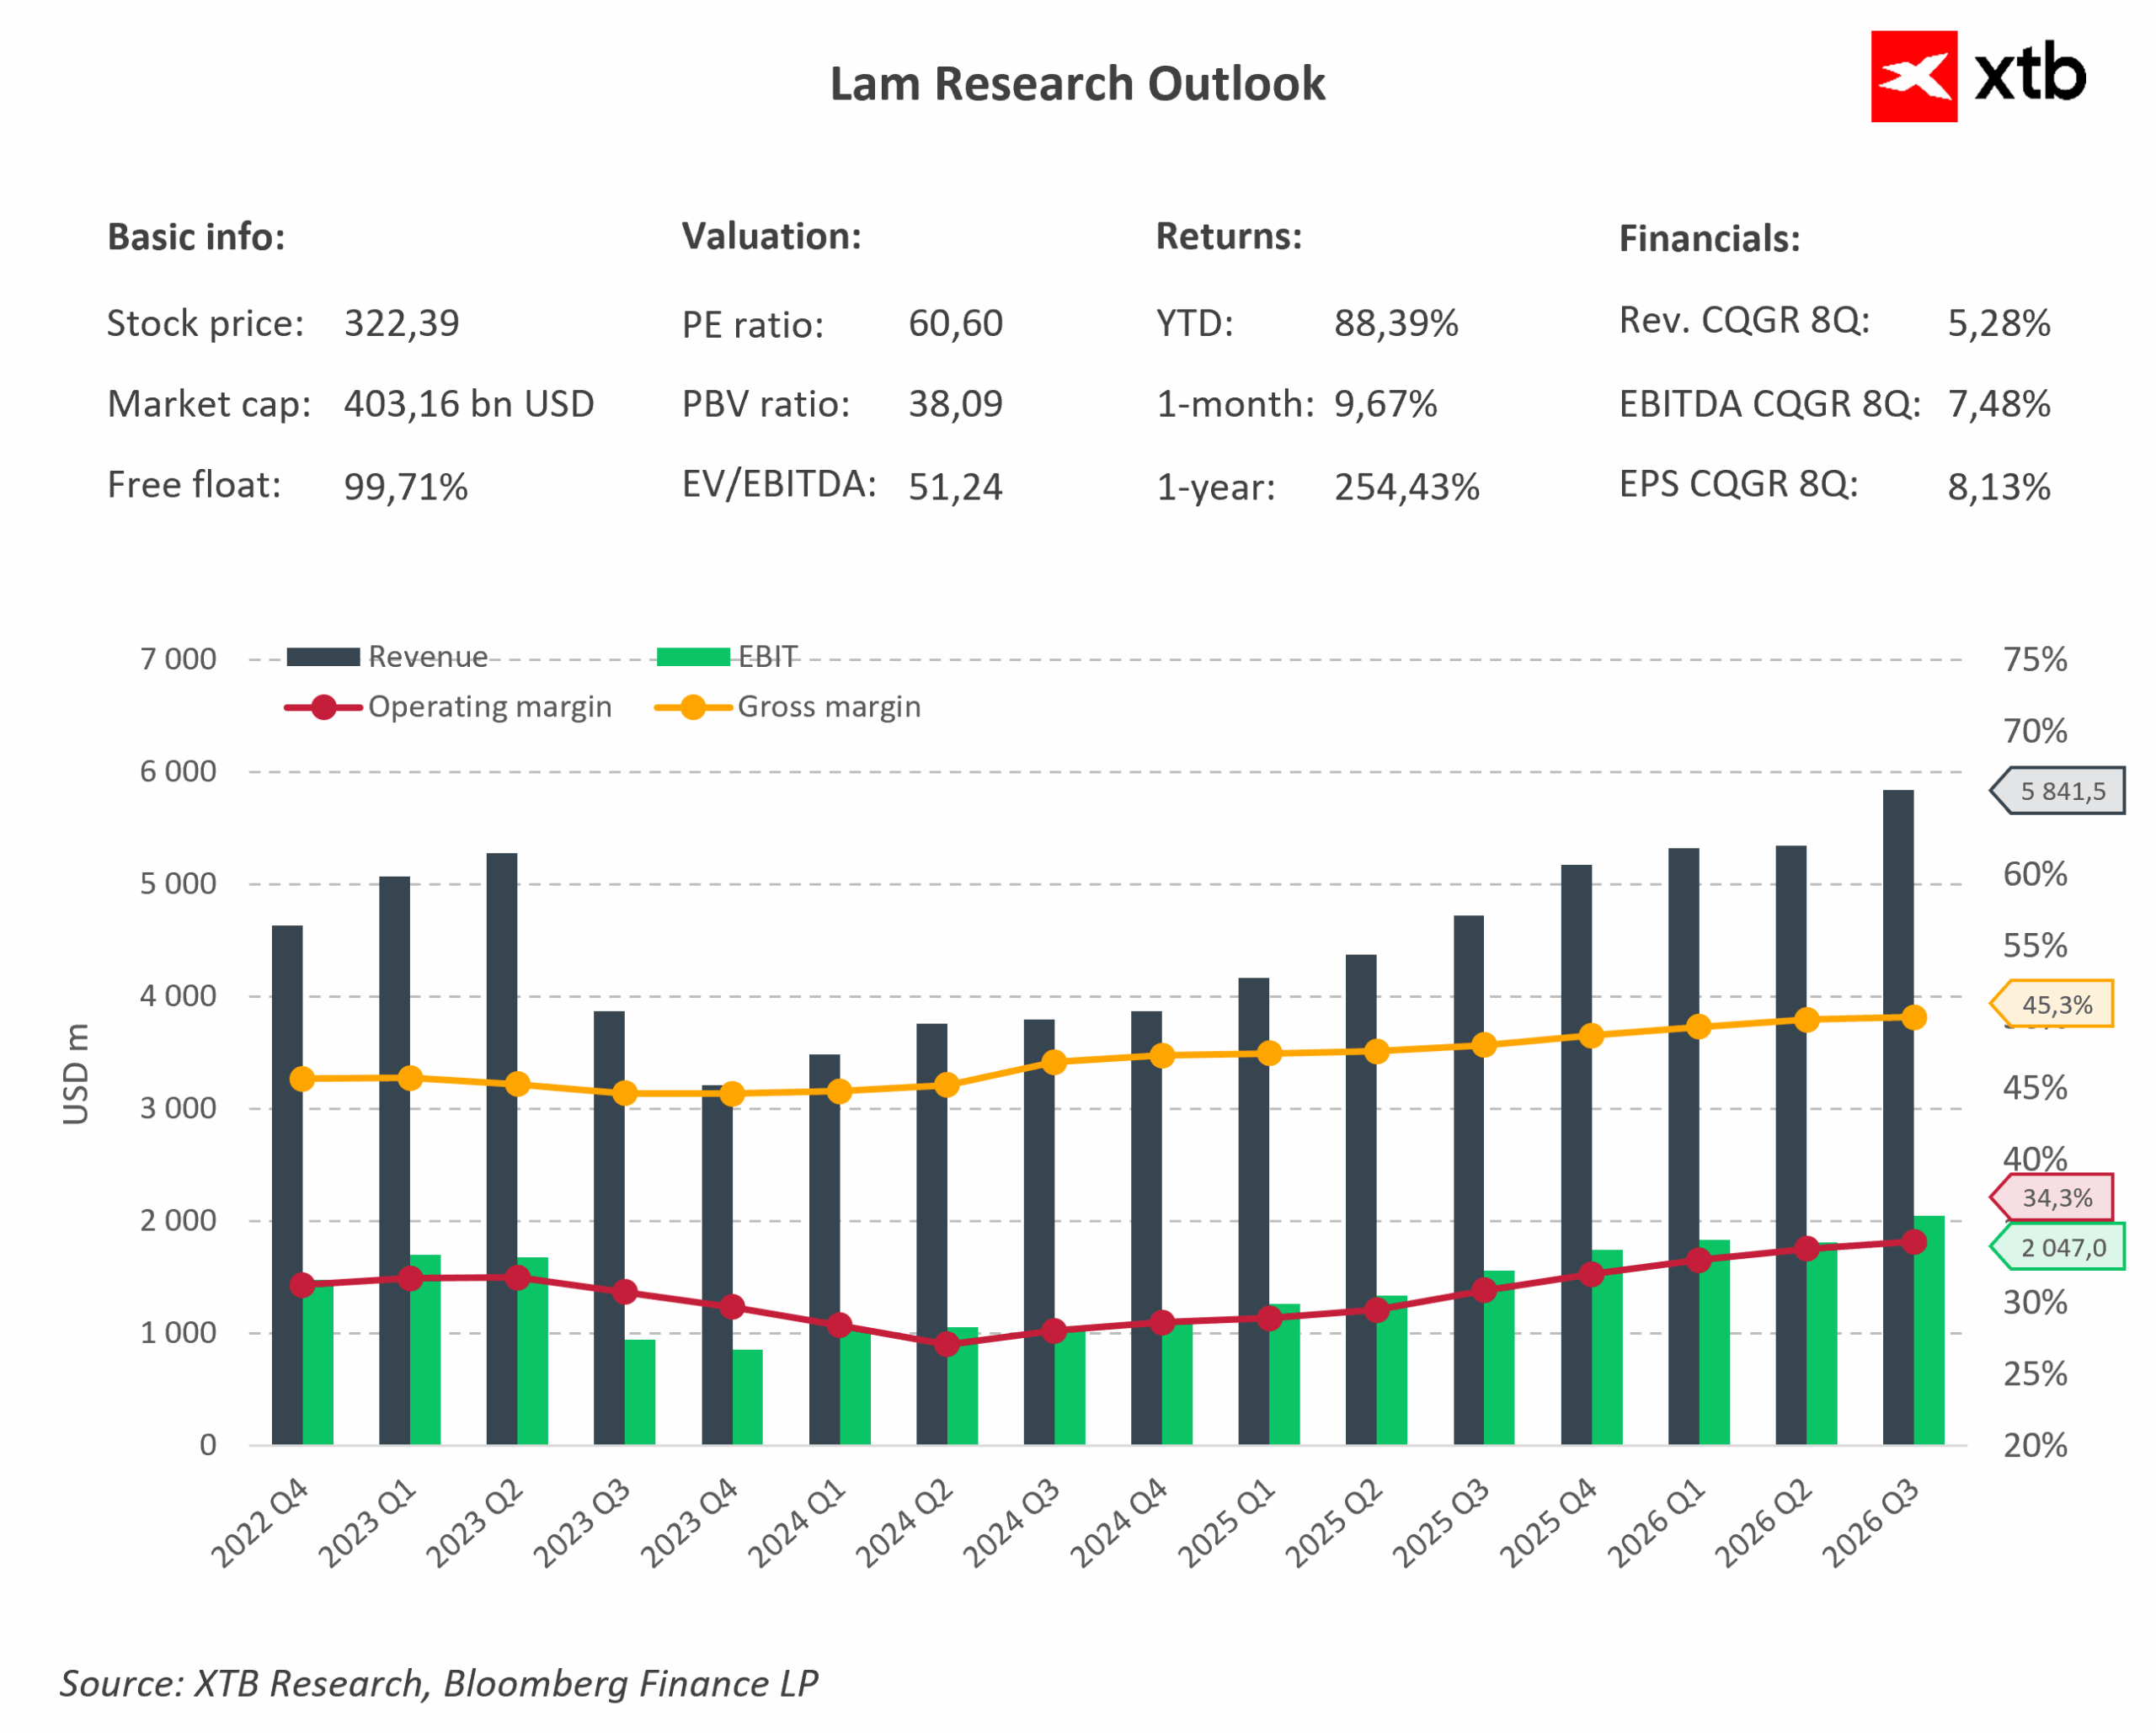
Task: Click the Revenue legend label
Action: (x=428, y=657)
